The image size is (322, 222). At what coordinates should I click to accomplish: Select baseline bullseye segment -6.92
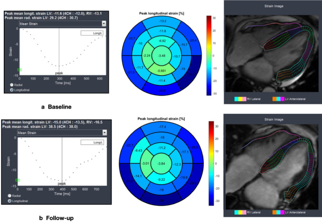[162, 41]
